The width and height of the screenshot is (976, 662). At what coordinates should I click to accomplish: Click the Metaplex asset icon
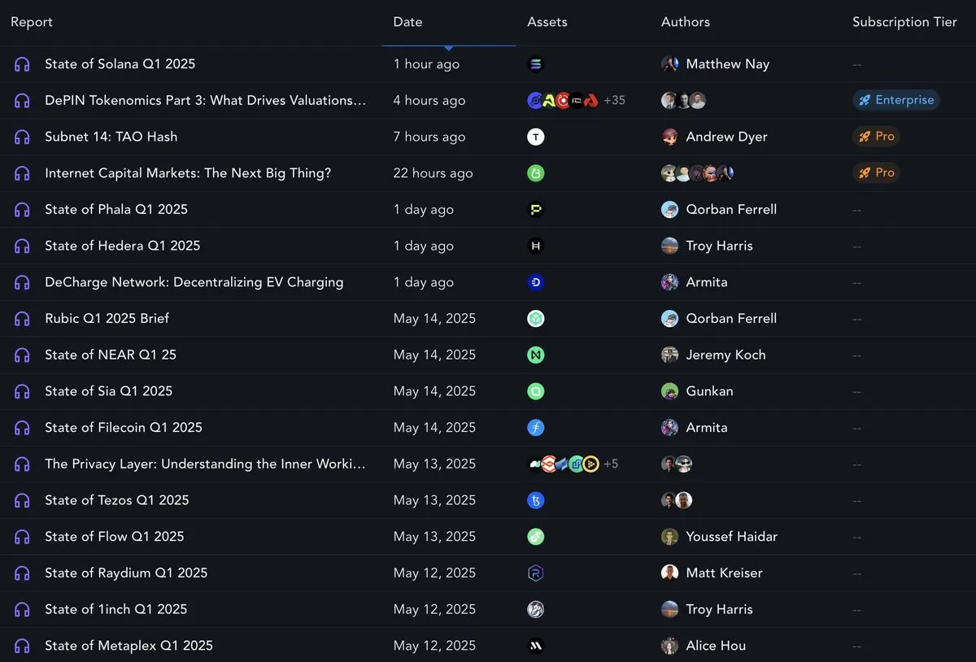point(535,646)
